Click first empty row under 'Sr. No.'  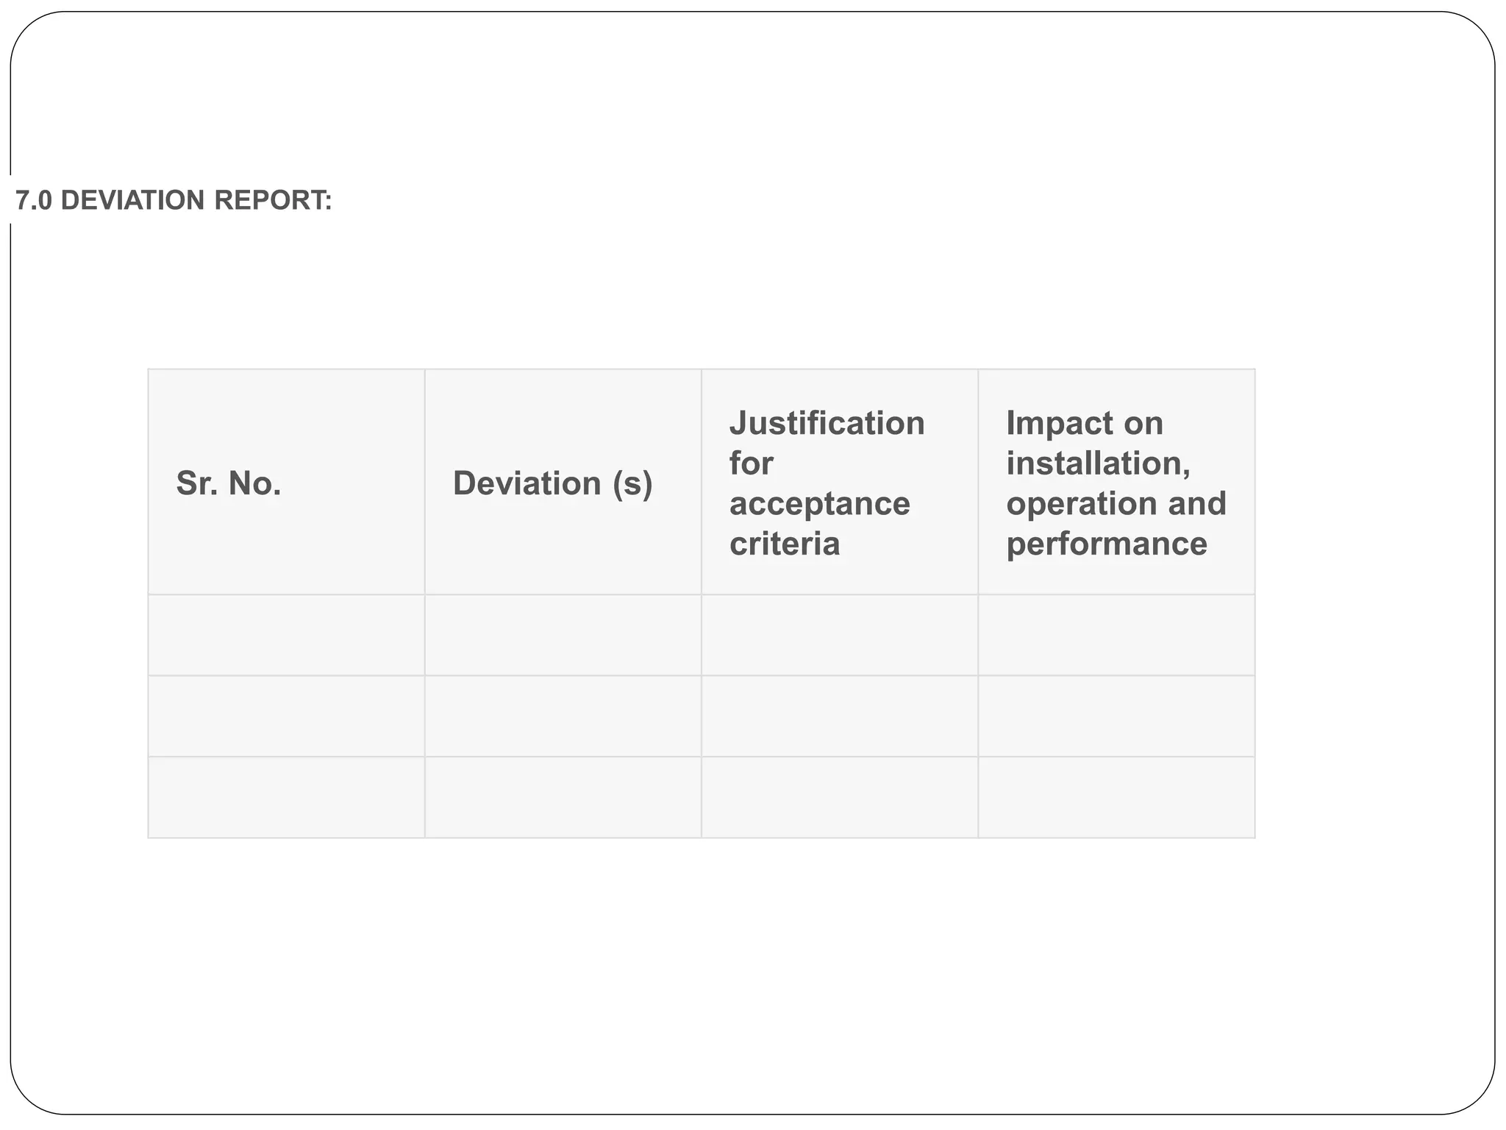click(x=286, y=635)
